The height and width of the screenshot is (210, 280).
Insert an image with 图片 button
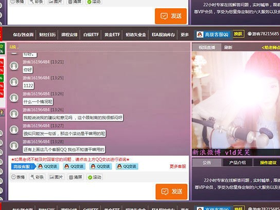tap(56, 177)
